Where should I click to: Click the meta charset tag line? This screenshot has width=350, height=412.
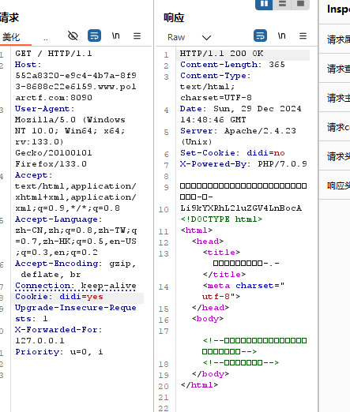click(243, 291)
